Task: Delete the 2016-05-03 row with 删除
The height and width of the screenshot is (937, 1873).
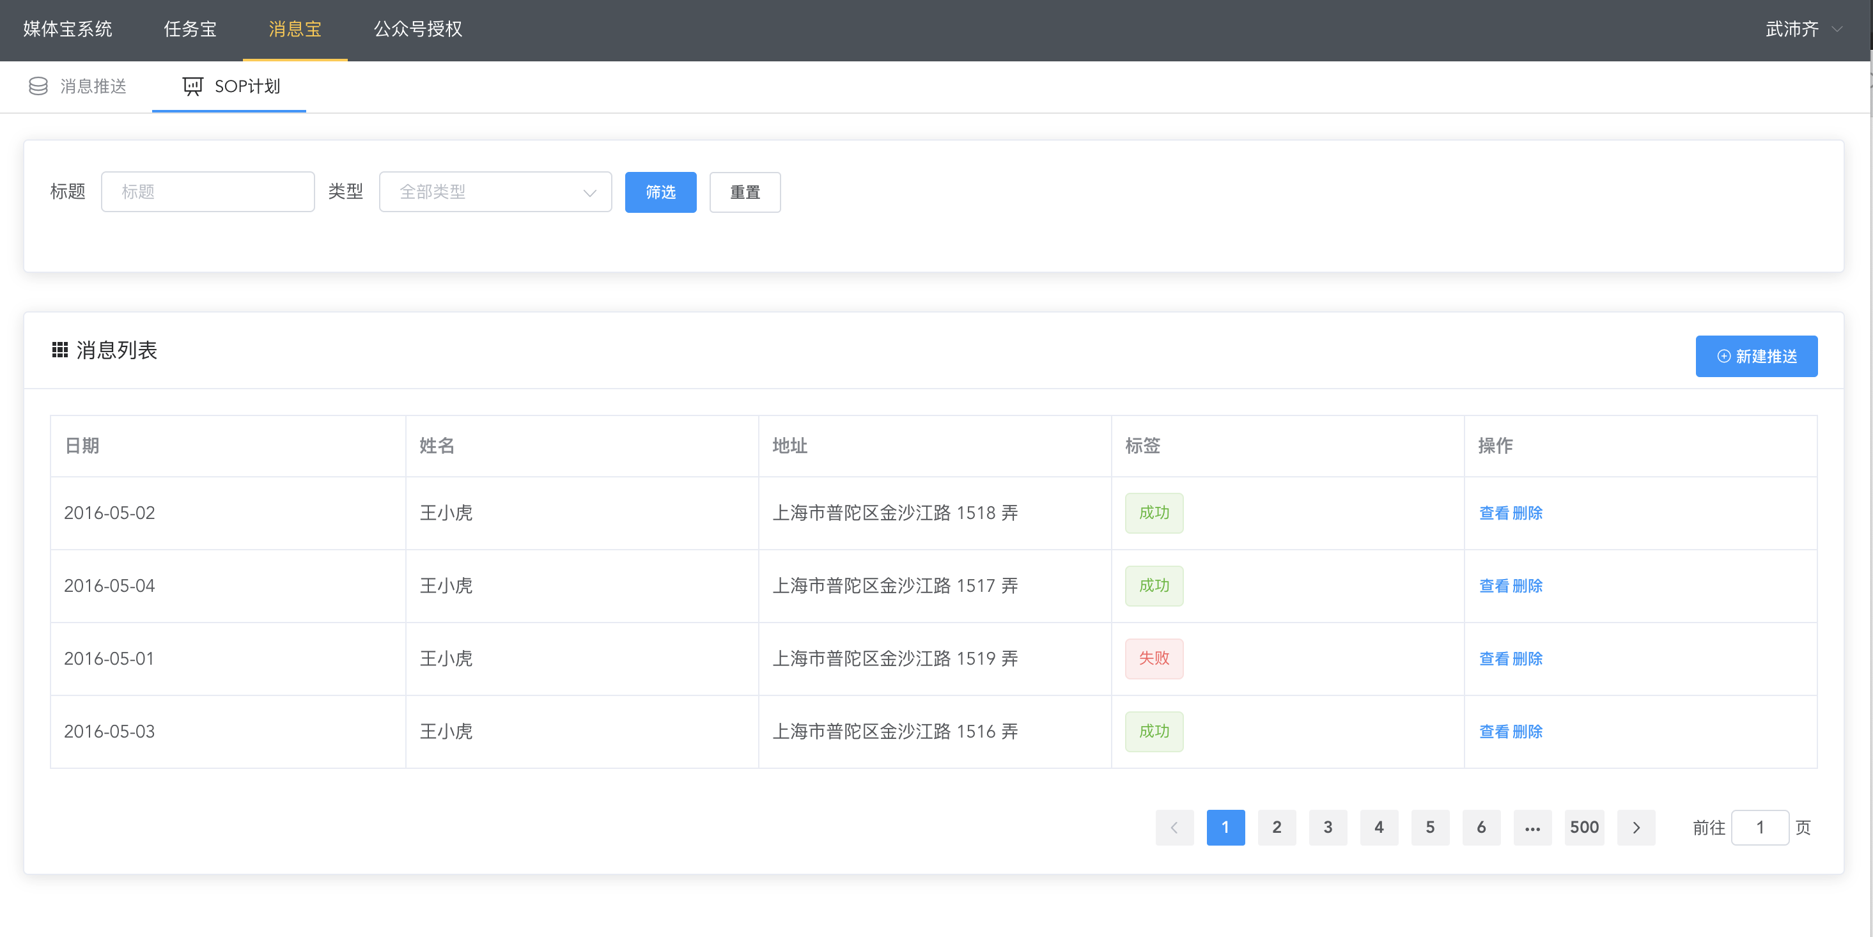Action: (x=1527, y=731)
